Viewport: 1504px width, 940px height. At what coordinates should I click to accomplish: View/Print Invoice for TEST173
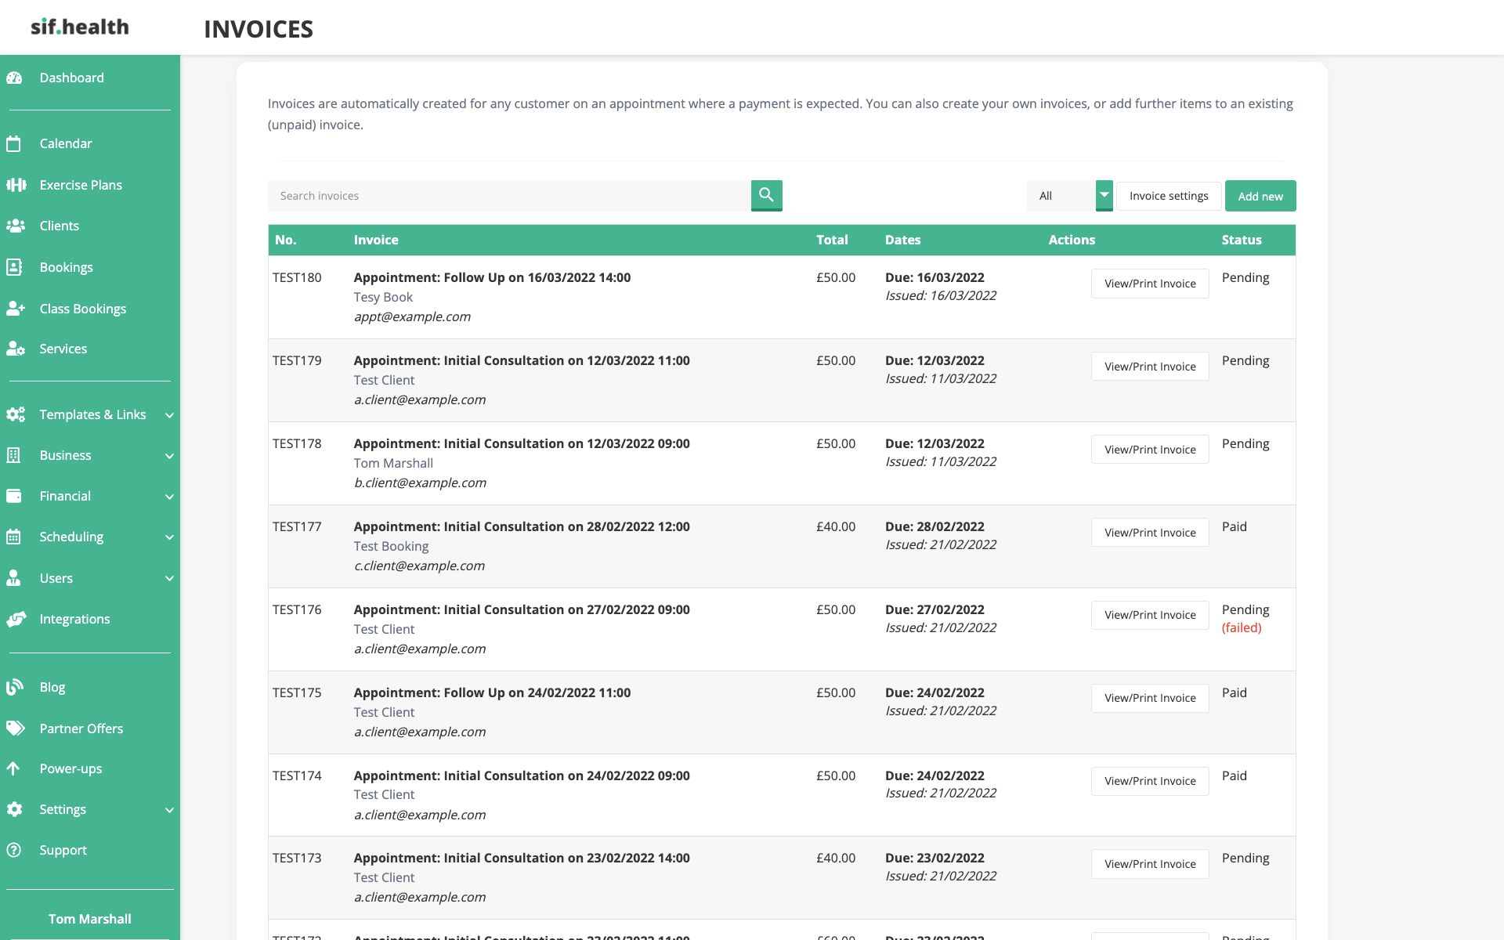1150,864
